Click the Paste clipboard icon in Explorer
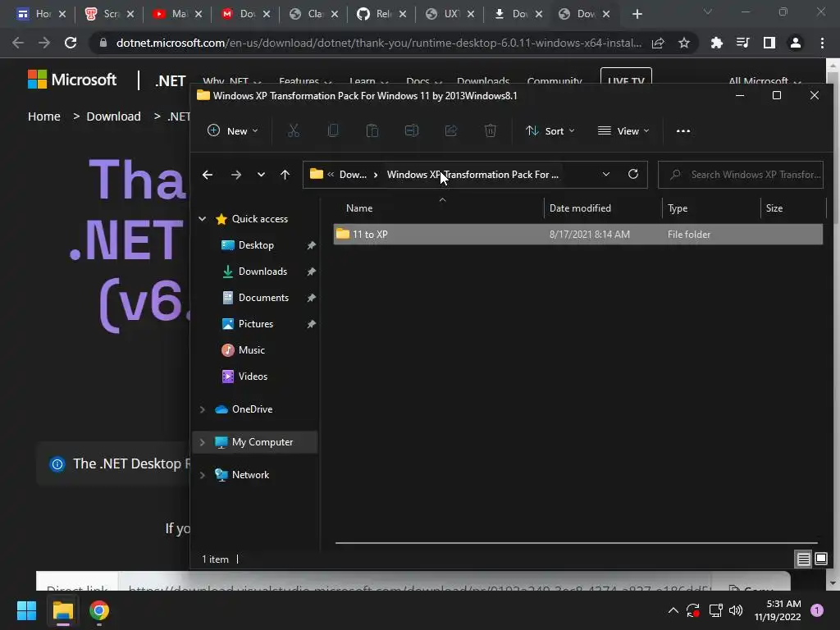This screenshot has width=840, height=630. (372, 130)
